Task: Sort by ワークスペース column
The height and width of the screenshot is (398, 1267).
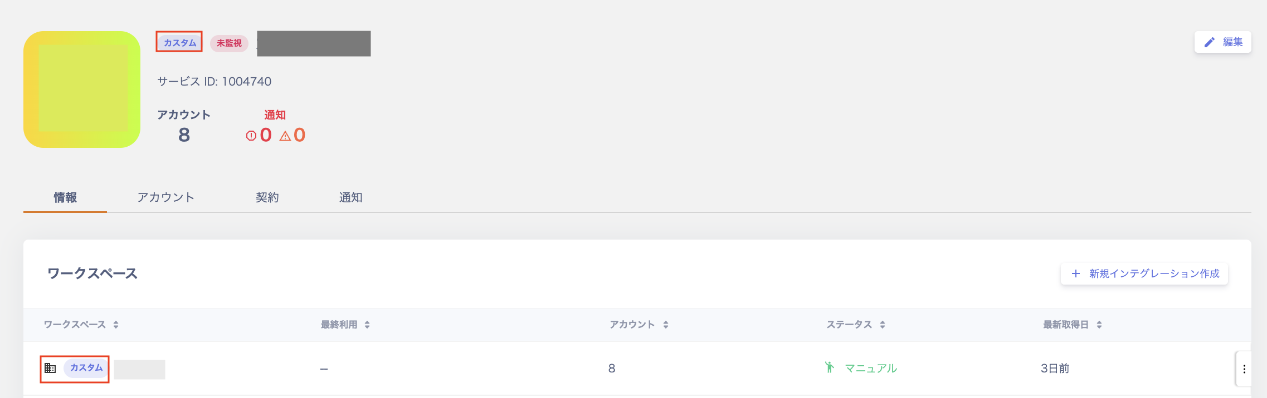Action: [116, 325]
